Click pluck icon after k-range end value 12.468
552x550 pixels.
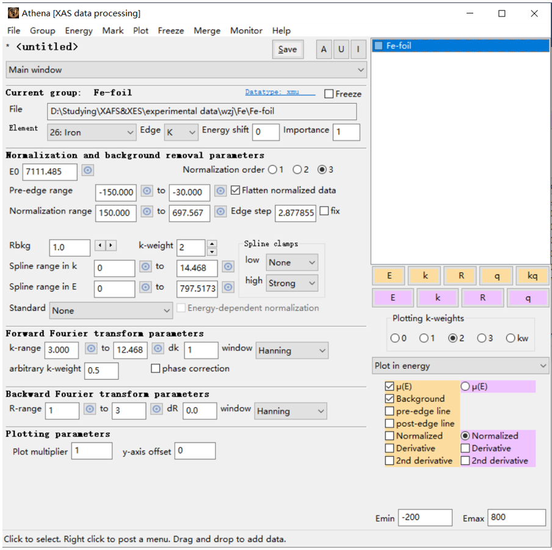[158, 349]
